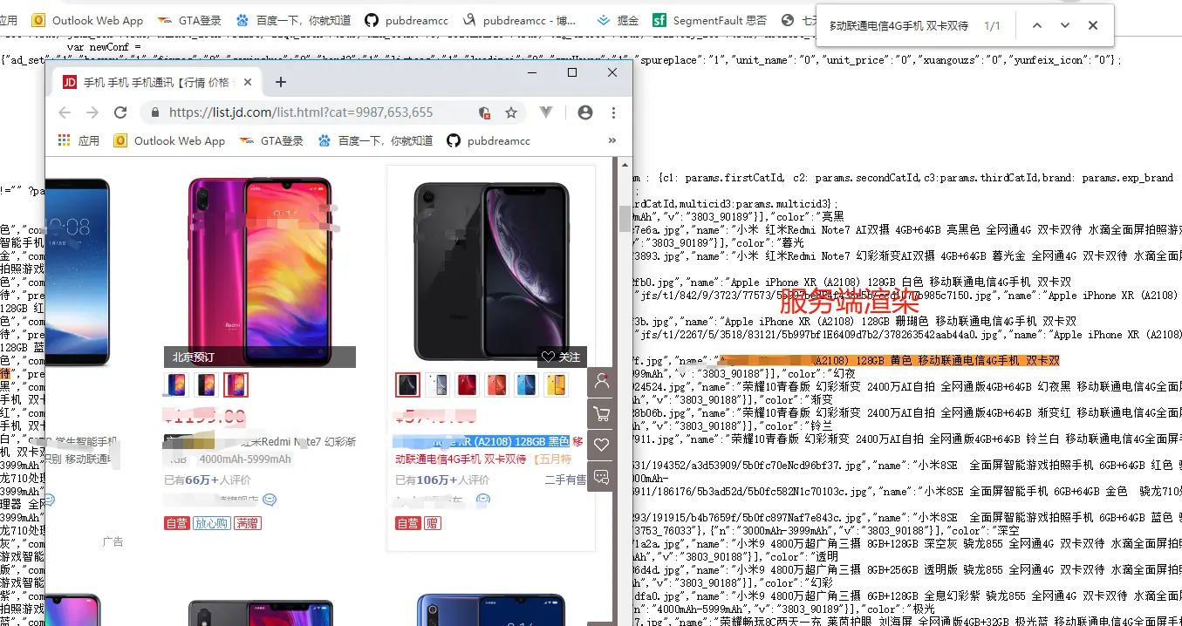Select the coral iPhone XR color thumbnail
1182x626 pixels.
(496, 384)
